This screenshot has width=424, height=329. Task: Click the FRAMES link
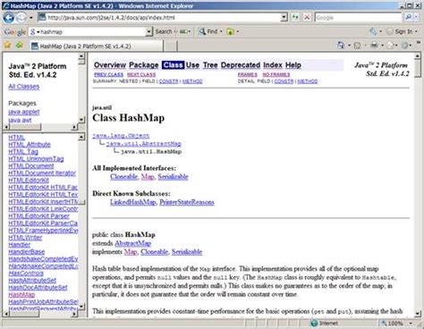248,74
